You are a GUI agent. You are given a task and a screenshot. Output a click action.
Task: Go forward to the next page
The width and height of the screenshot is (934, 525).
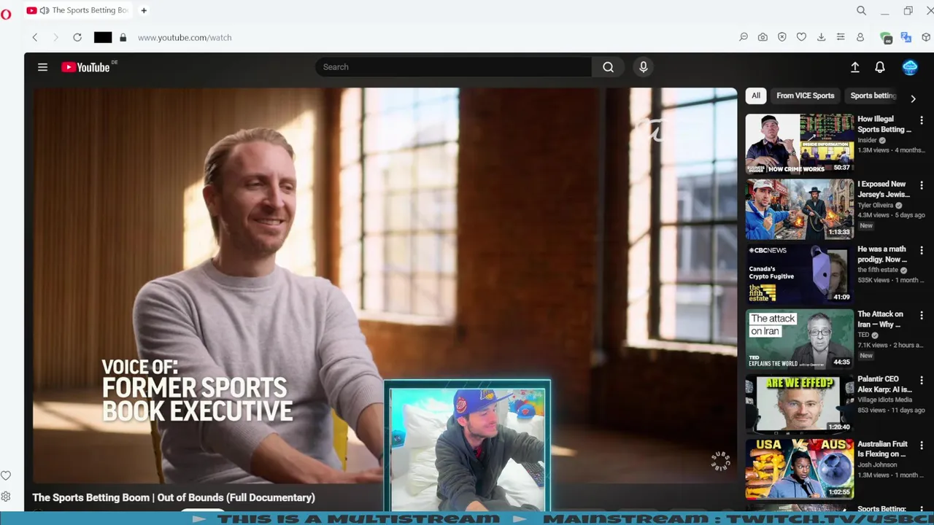pyautogui.click(x=55, y=37)
